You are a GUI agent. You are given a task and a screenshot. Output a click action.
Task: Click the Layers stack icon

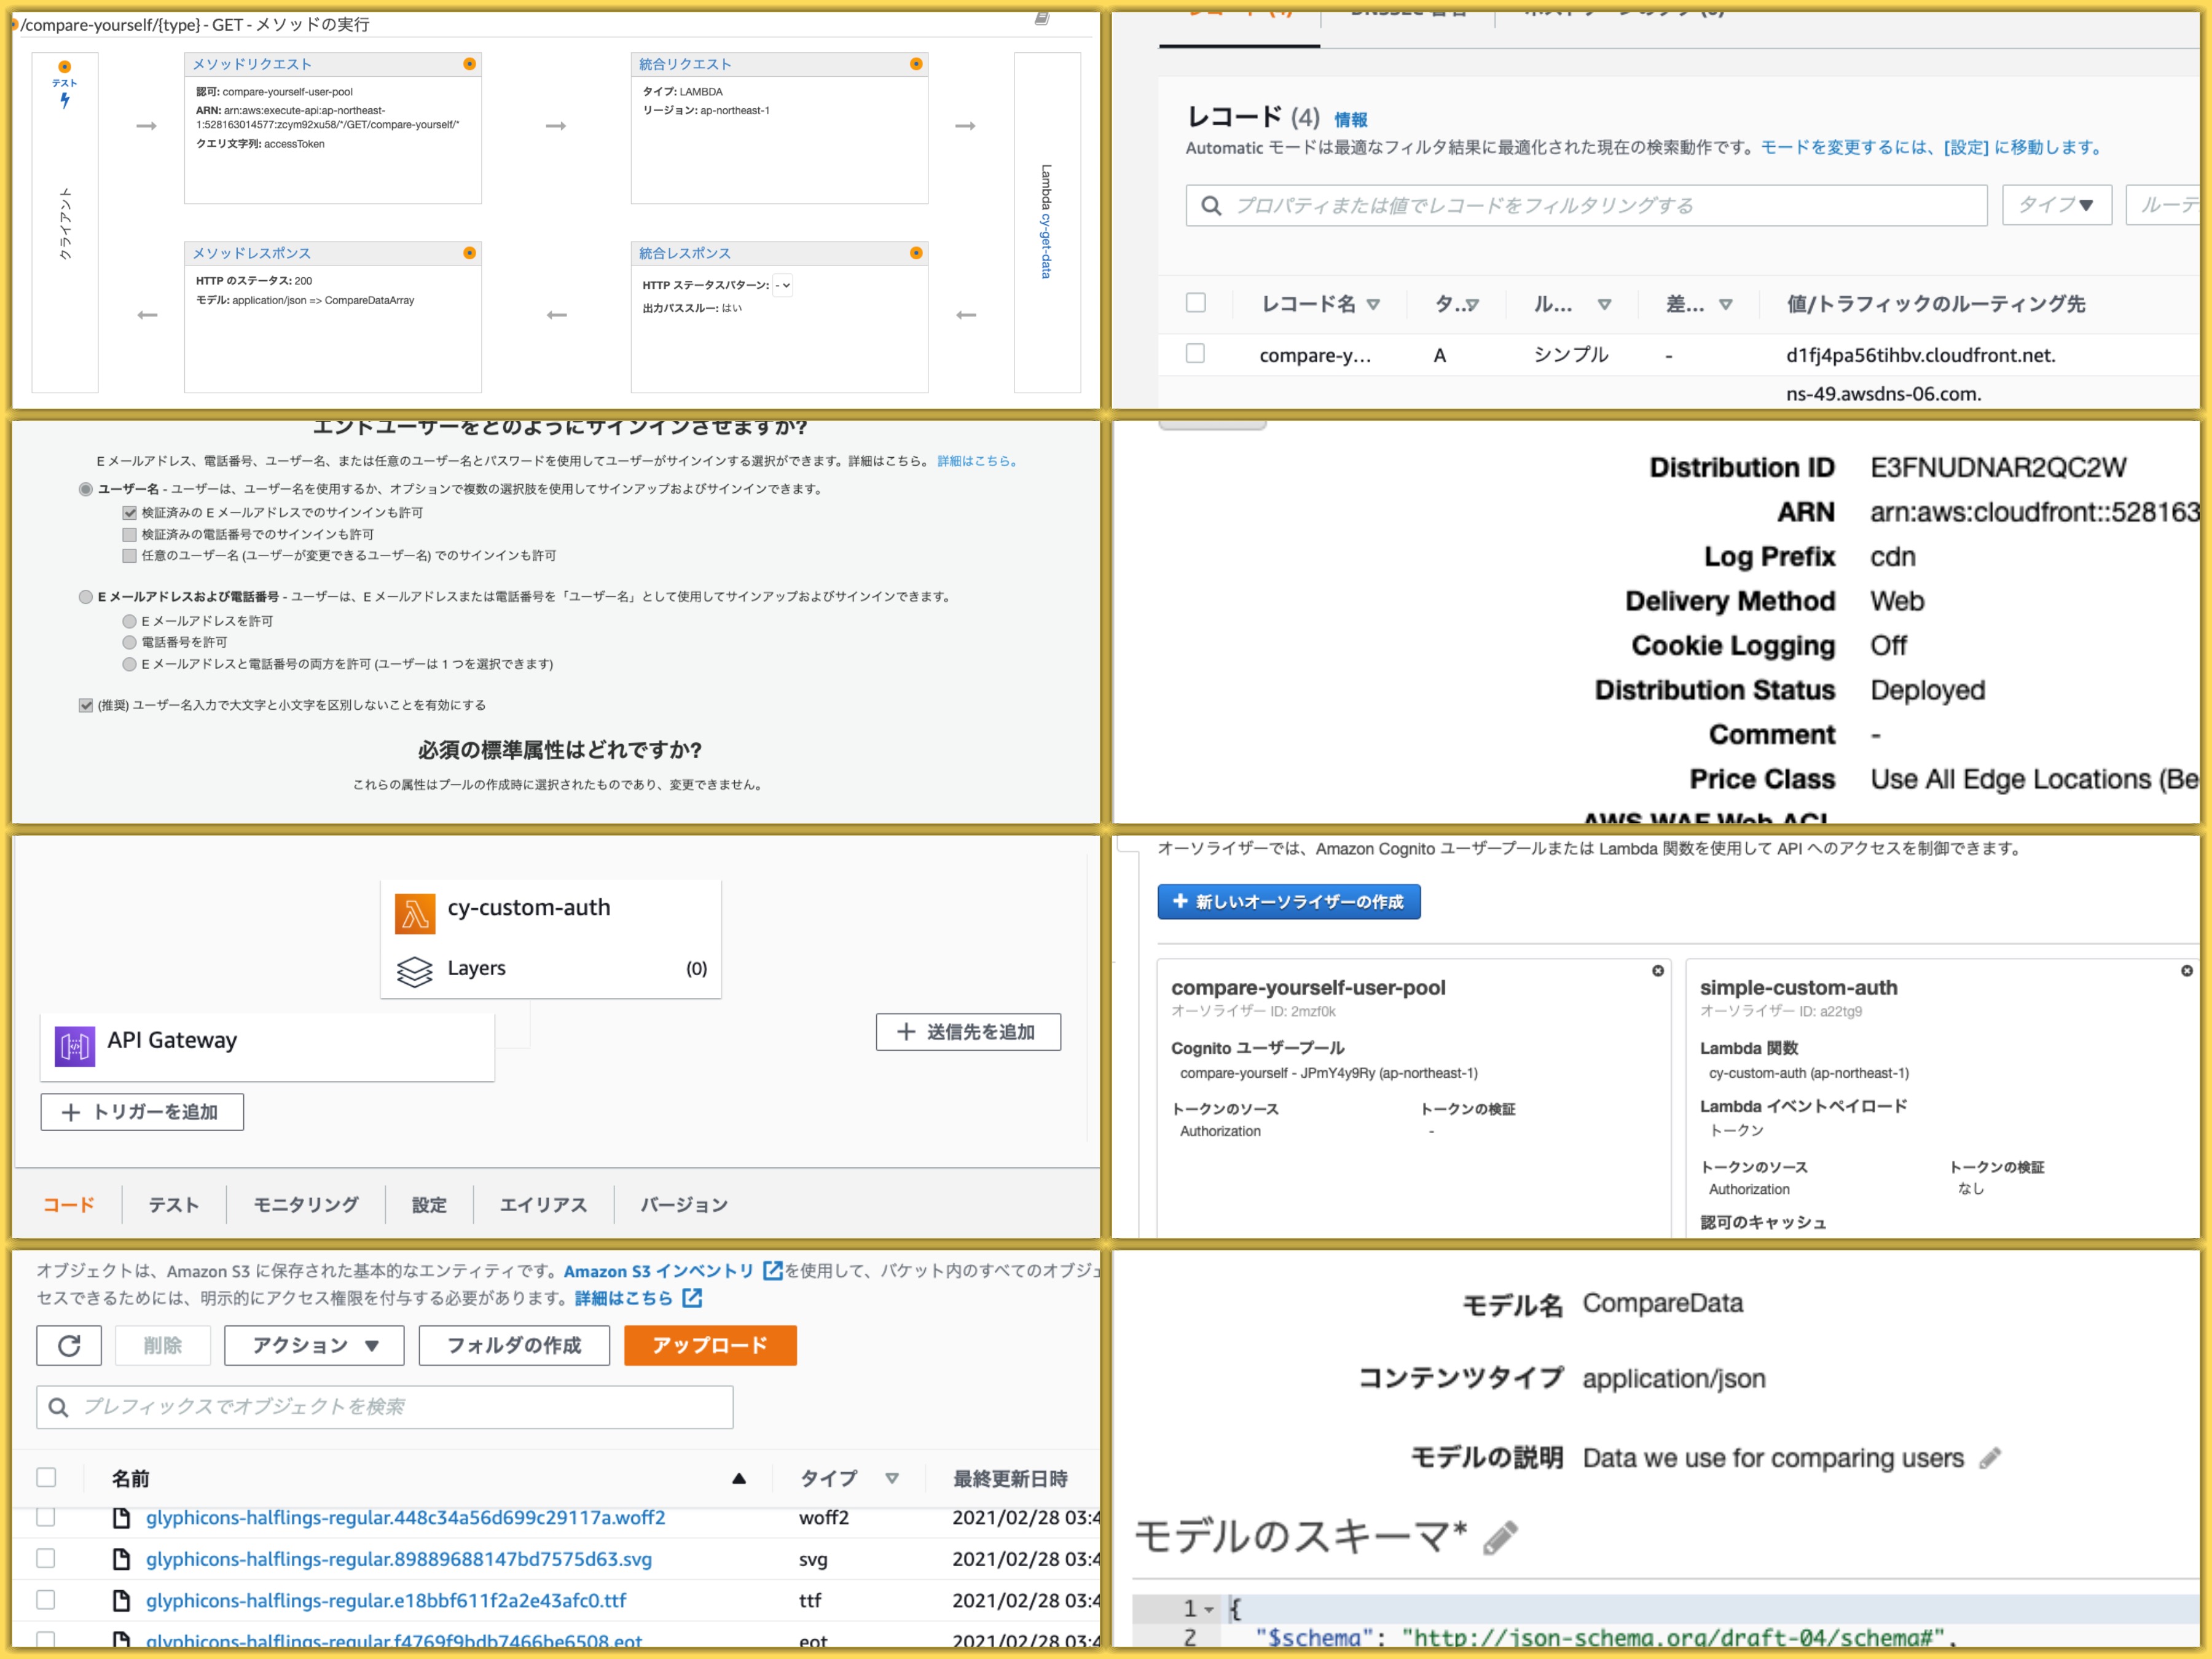[414, 970]
